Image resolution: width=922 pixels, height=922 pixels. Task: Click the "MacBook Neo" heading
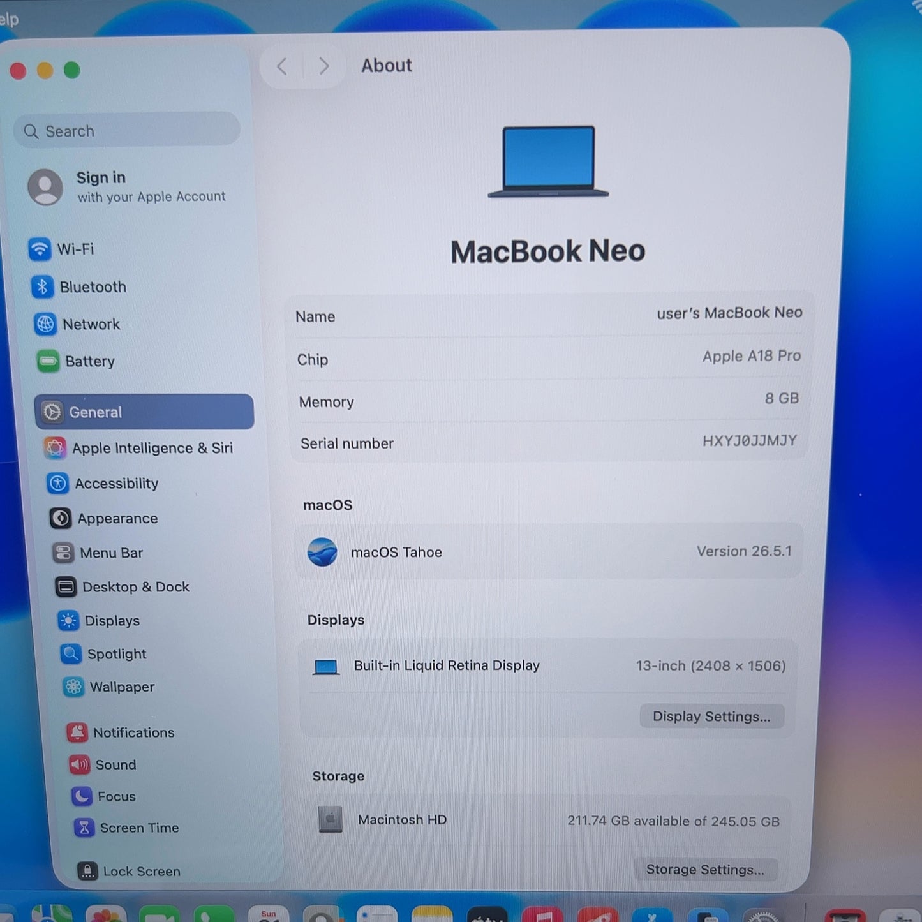coord(548,251)
